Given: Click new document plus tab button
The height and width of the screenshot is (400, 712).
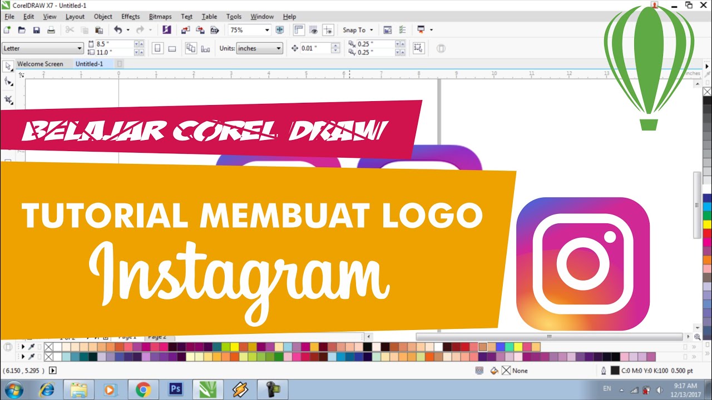Looking at the screenshot, I should 119,64.
